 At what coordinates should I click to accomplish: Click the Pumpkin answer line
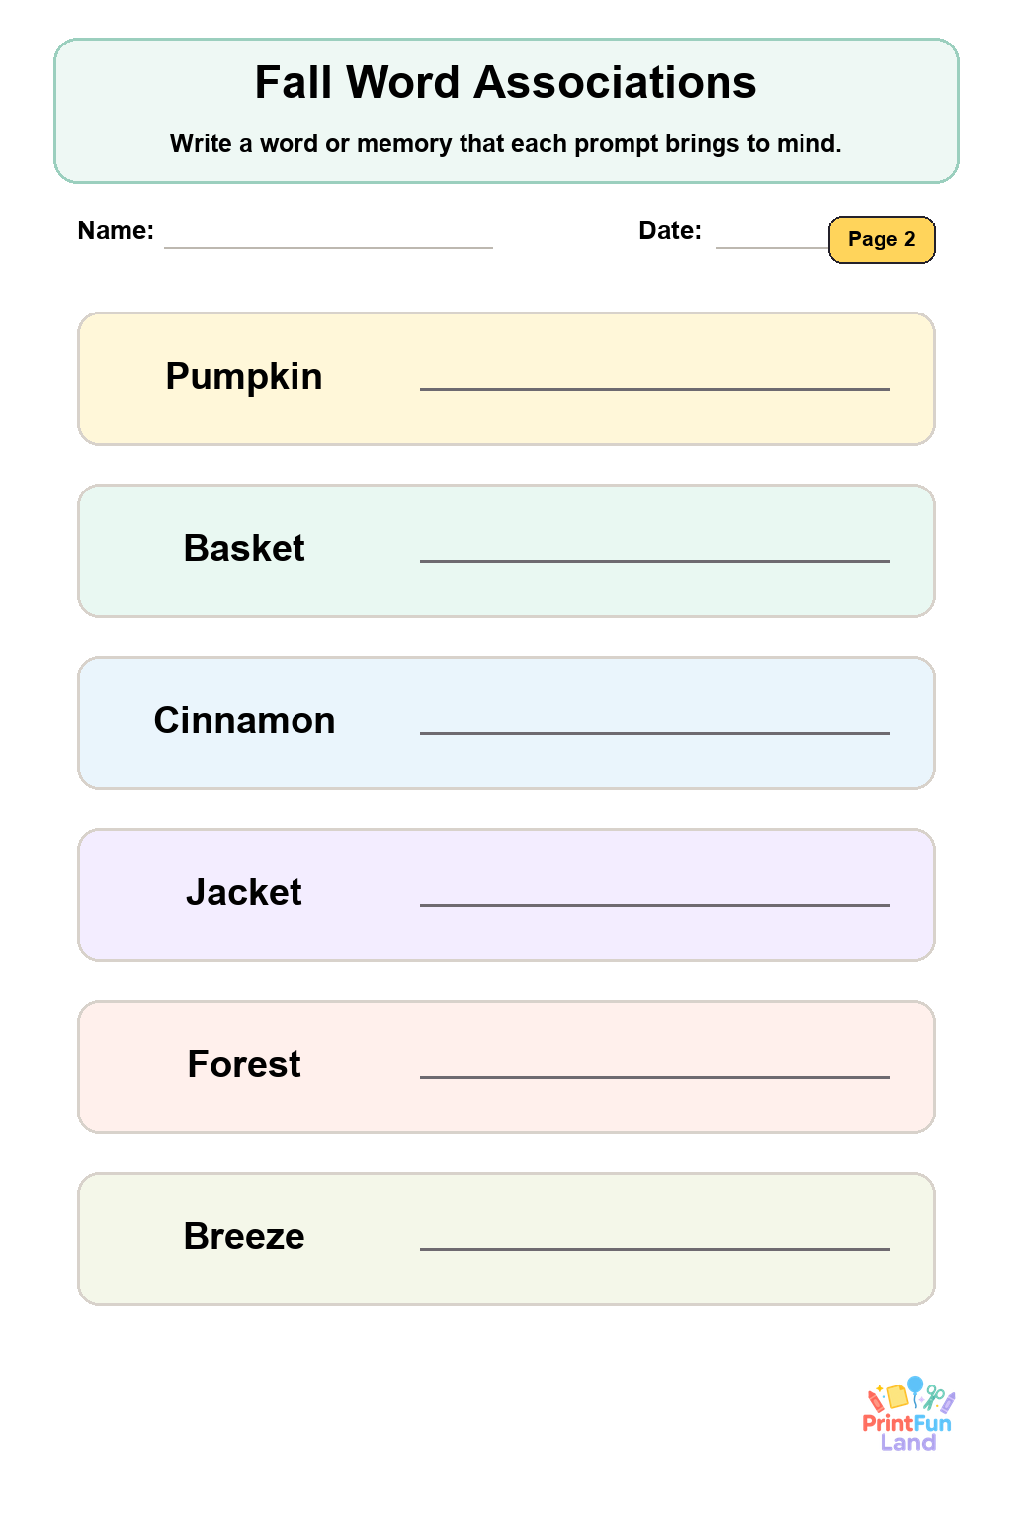click(x=655, y=389)
